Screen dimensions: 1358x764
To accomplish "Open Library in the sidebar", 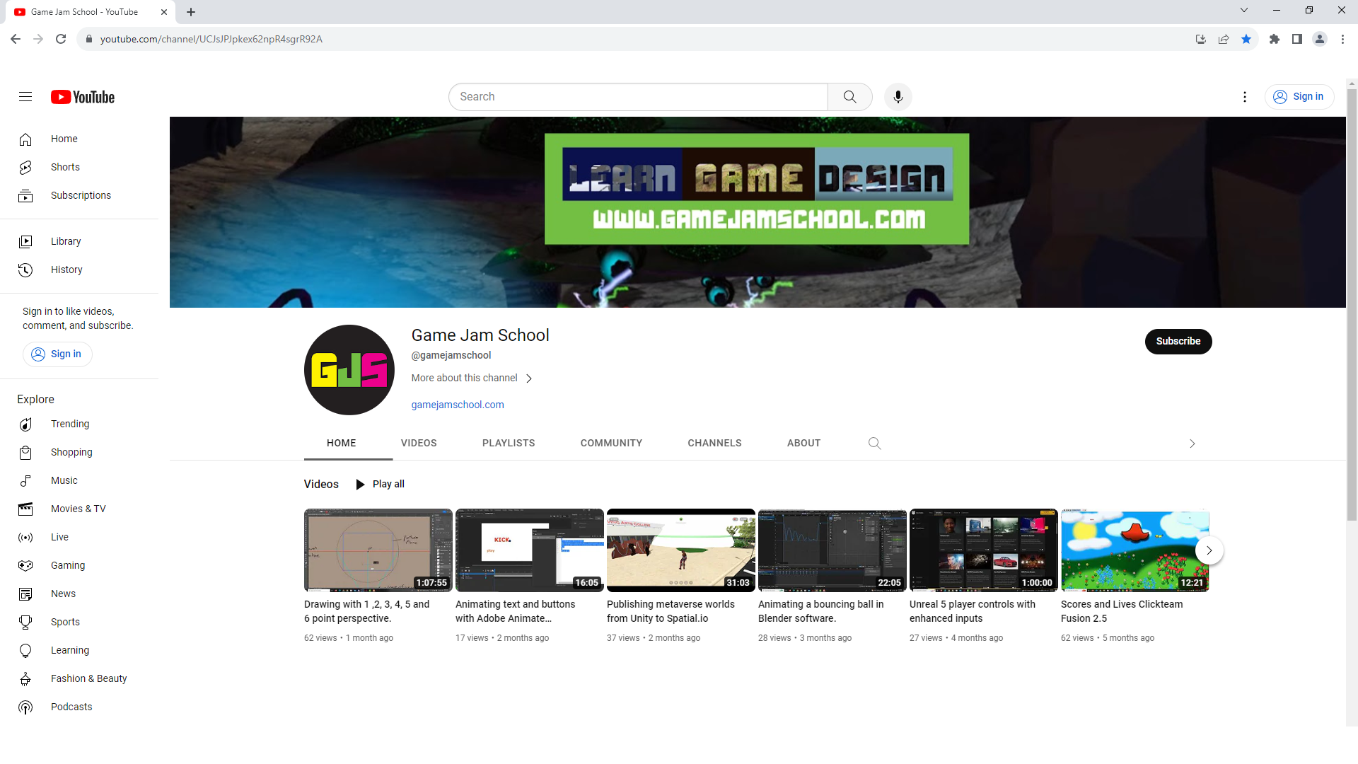I will tap(79, 242).
